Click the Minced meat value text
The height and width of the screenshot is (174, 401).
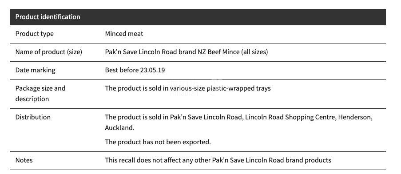(x=124, y=34)
